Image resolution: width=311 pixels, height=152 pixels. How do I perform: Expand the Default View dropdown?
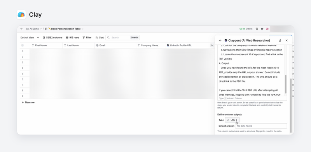coord(30,37)
